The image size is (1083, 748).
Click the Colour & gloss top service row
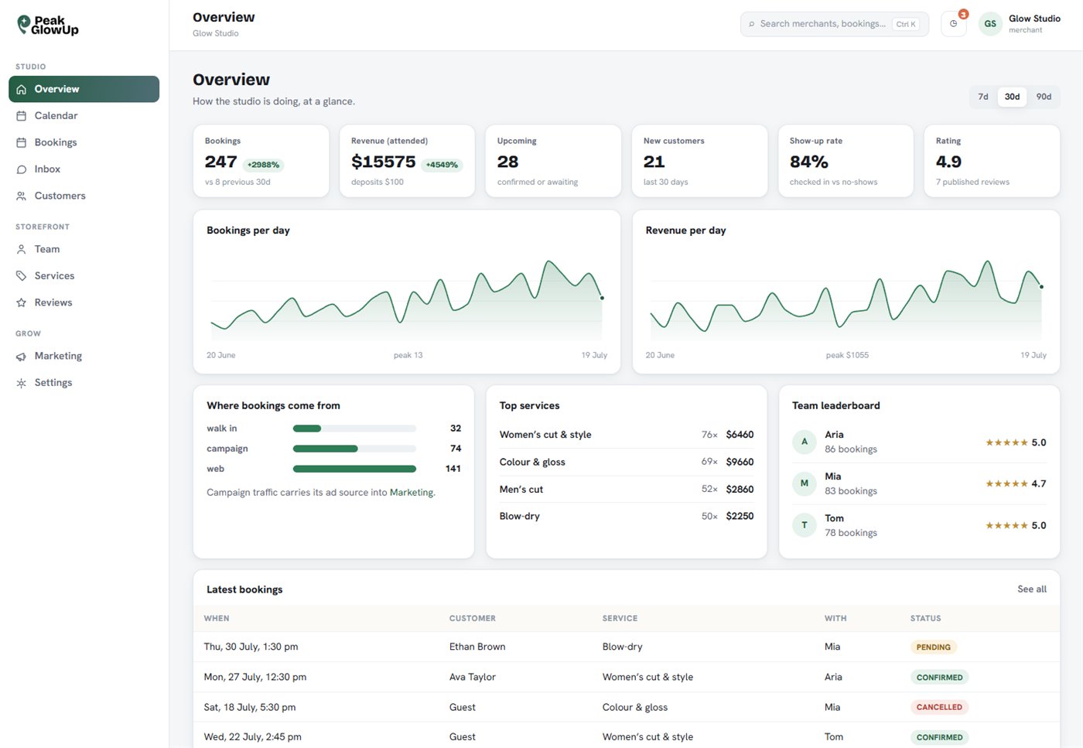[627, 462]
